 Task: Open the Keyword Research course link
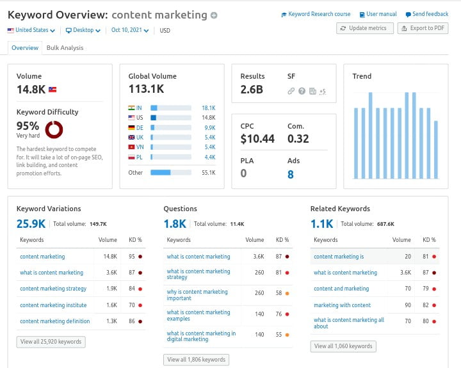pos(316,14)
